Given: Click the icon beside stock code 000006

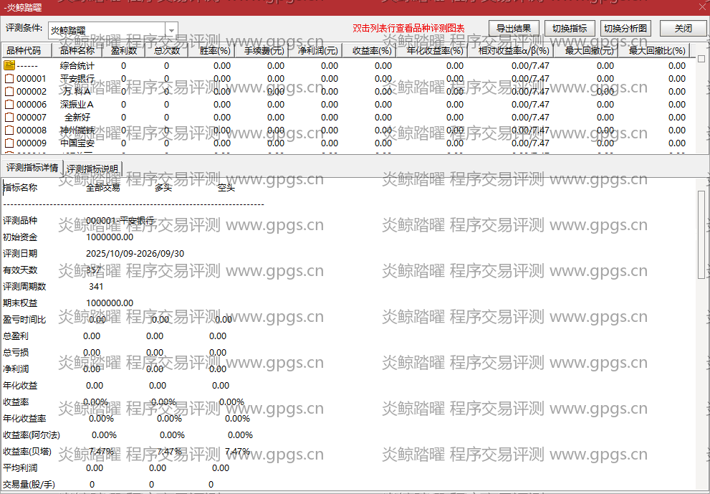Looking at the screenshot, I should 9,104.
